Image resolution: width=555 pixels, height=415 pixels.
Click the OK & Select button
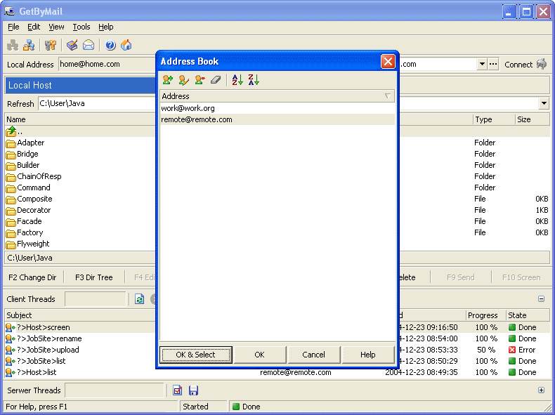[196, 355]
